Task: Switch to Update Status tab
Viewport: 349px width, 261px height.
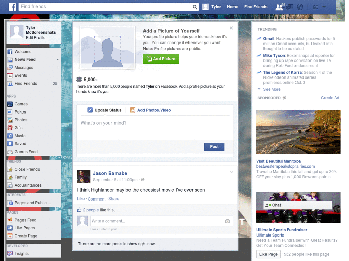Action: tap(104, 110)
